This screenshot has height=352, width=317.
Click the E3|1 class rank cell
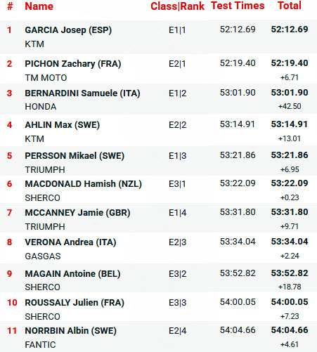tap(177, 184)
